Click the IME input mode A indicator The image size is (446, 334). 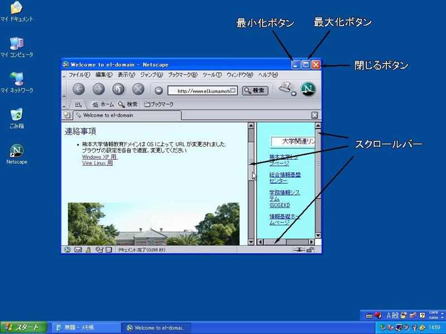pyautogui.click(x=388, y=315)
